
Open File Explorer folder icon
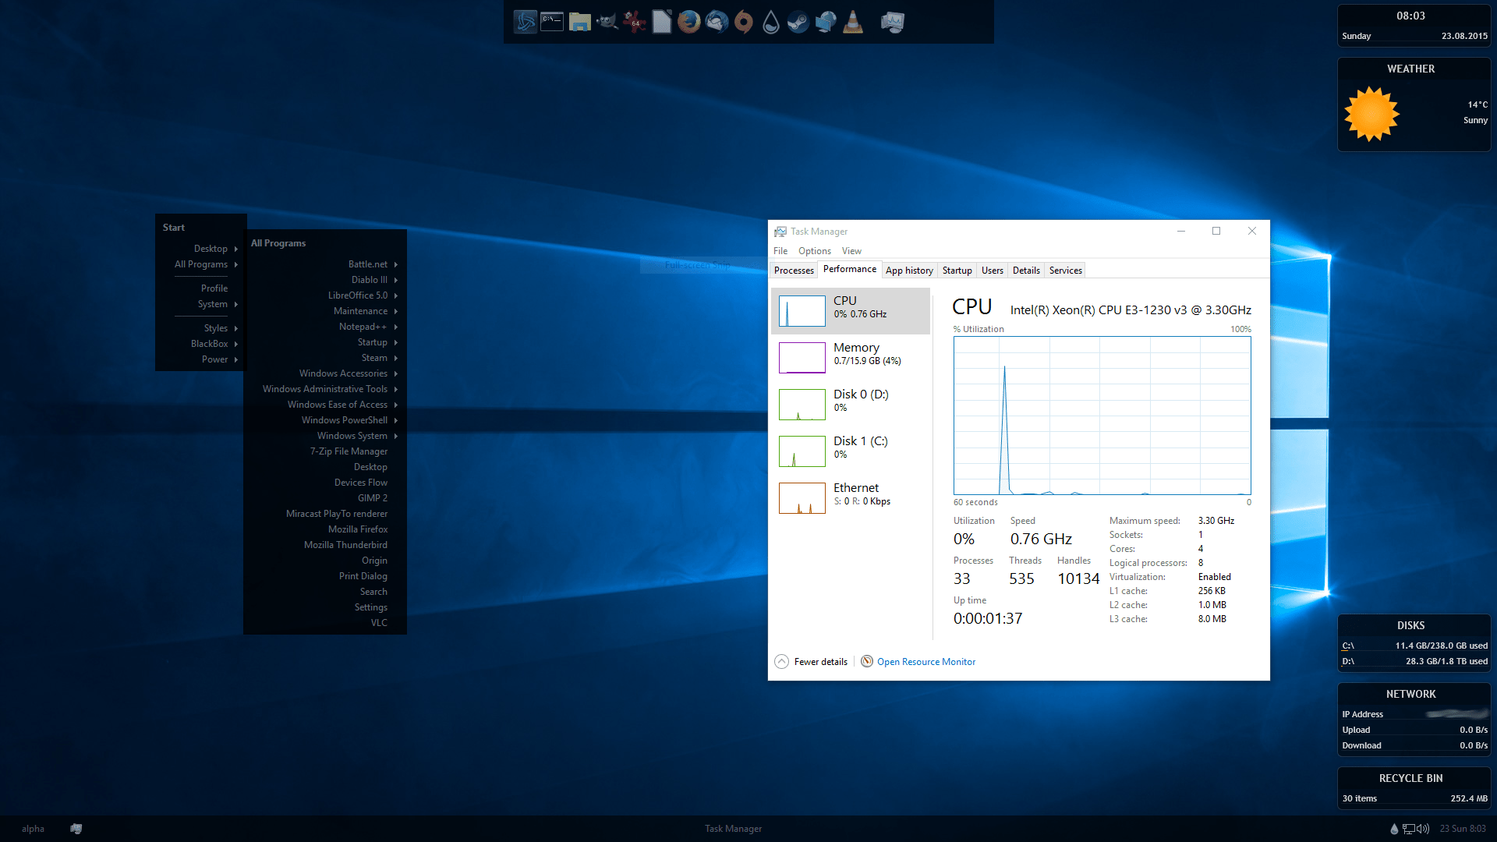point(579,22)
